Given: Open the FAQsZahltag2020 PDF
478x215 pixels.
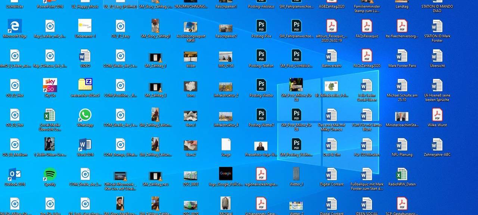Looking at the screenshot, I should pos(366,57).
